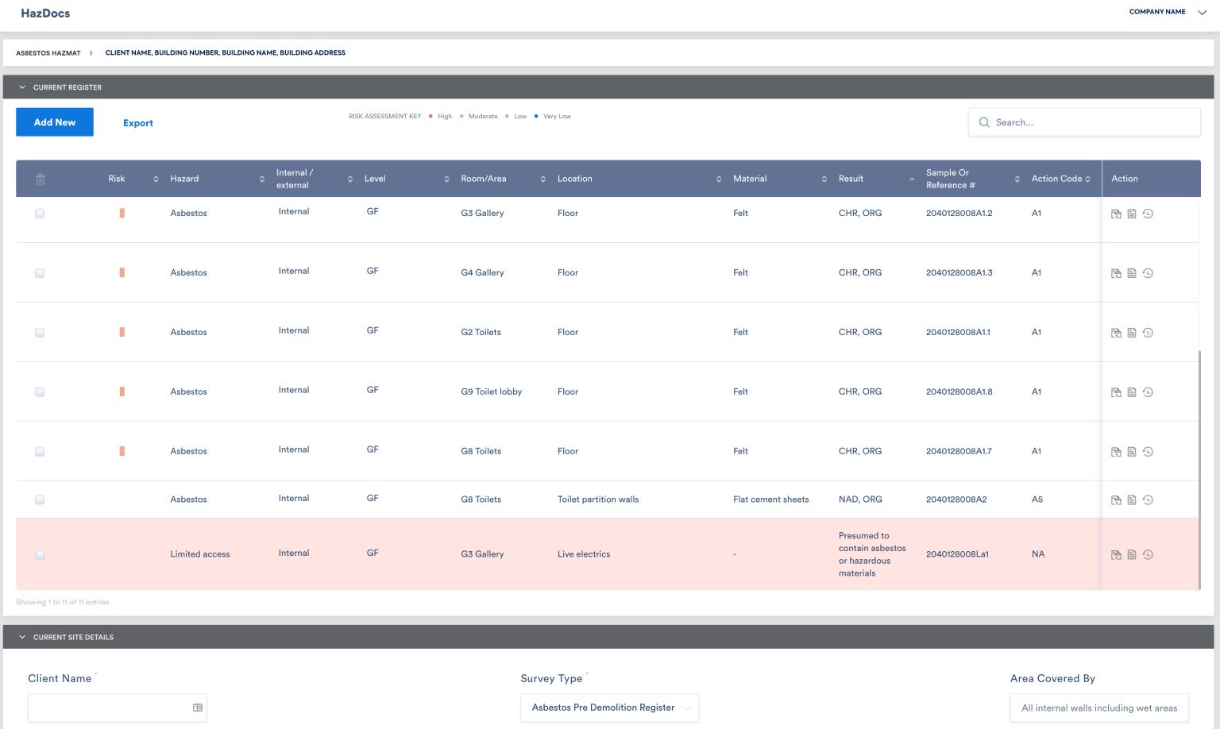View history for the G8 Toilets felt entry
This screenshot has height=729, width=1220.
pyautogui.click(x=1147, y=451)
